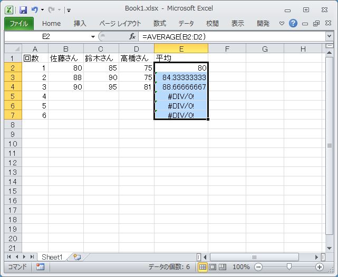Click cell with value 88.66666667

point(181,86)
